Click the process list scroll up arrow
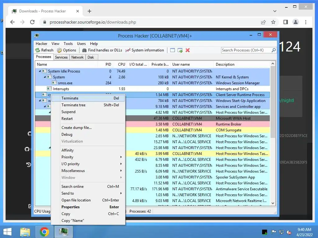318x238 pixels. (273, 64)
